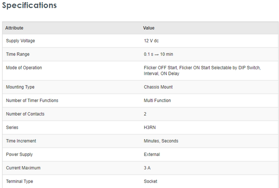Click the 12 V dc value
The height and width of the screenshot is (188, 279).
click(x=152, y=41)
